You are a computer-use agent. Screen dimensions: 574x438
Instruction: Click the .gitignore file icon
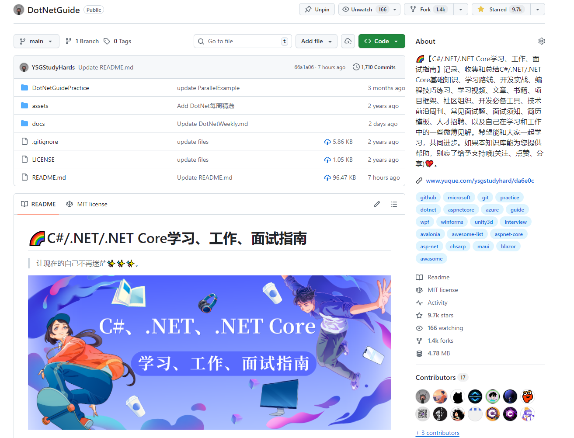tap(24, 142)
